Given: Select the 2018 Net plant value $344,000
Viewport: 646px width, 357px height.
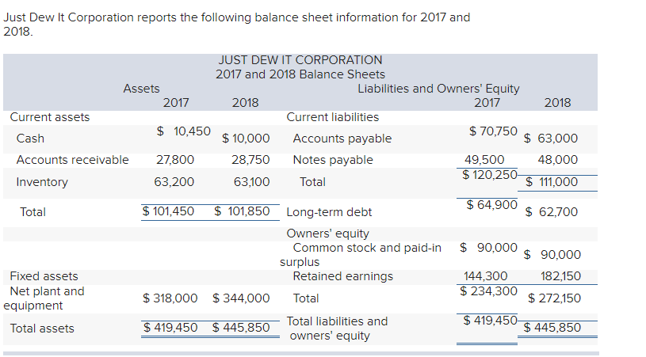Looking at the screenshot, I should coord(241,298).
